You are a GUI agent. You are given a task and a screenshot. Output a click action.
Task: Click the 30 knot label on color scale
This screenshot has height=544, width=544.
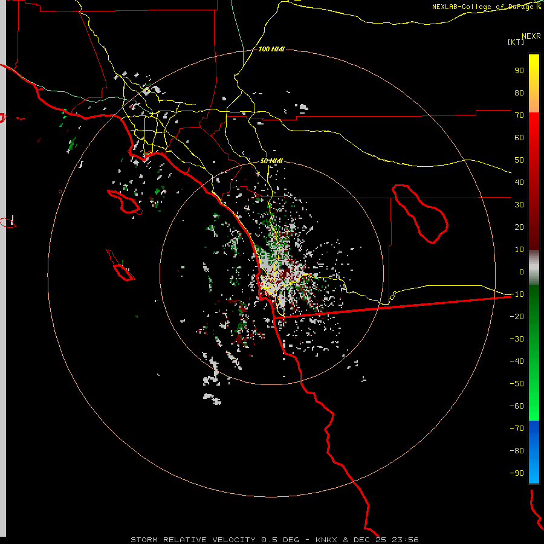click(519, 205)
